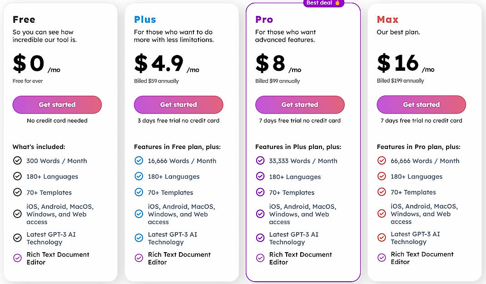The height and width of the screenshot is (284, 486).
Task: Click the checkmark beside Rich Text Document Editor
Action: point(17,258)
